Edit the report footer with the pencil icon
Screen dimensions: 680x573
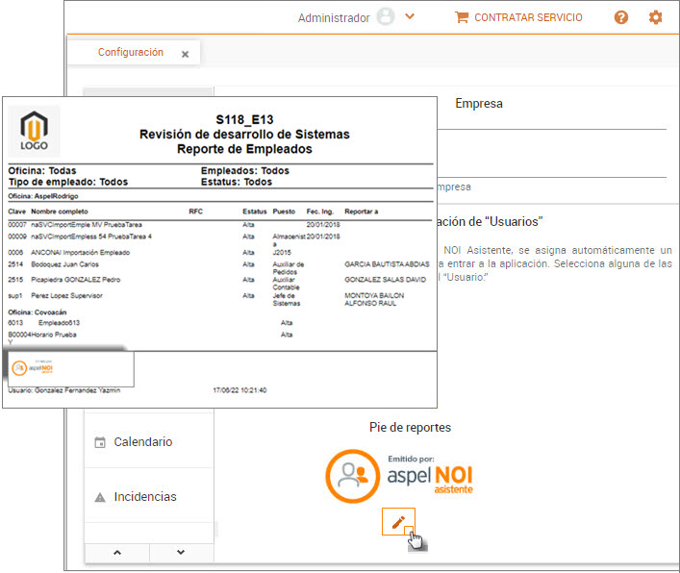click(x=398, y=522)
